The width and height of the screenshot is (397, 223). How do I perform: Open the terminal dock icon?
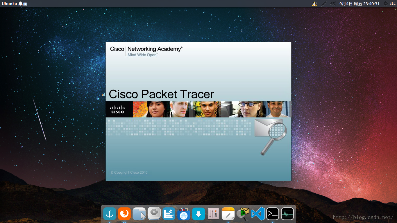pyautogui.click(x=273, y=214)
